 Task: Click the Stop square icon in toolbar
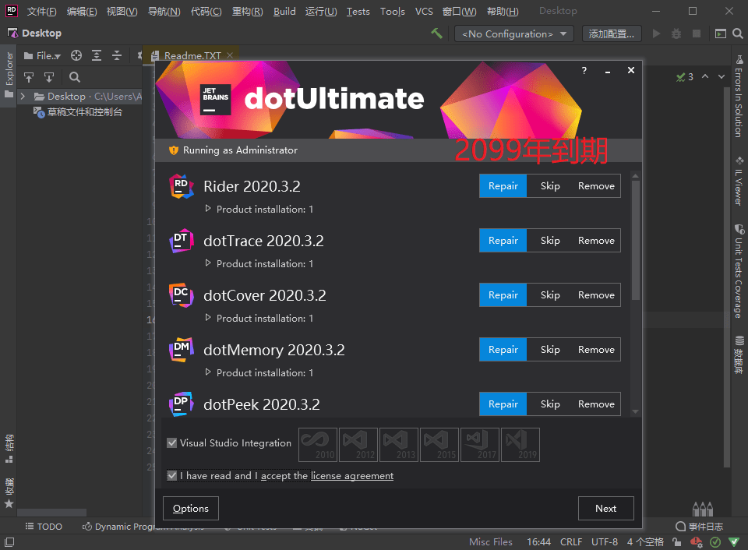point(697,33)
